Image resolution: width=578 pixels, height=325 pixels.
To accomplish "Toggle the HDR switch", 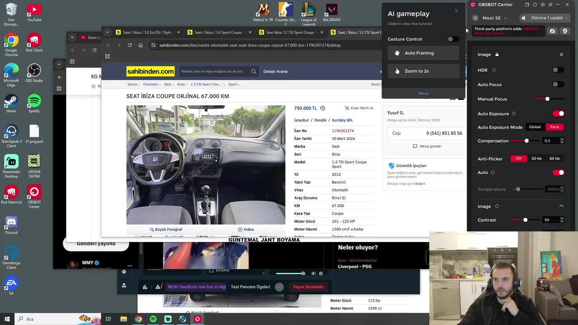I will click(558, 70).
